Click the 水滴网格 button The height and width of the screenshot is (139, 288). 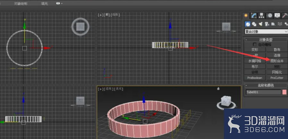255,61
